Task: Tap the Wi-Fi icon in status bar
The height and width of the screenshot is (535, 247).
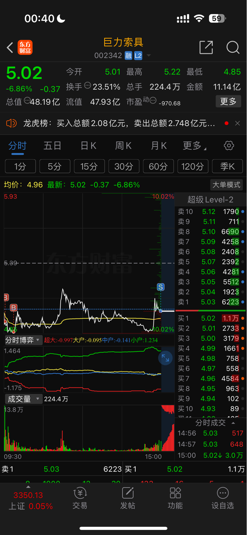Action: [199, 19]
